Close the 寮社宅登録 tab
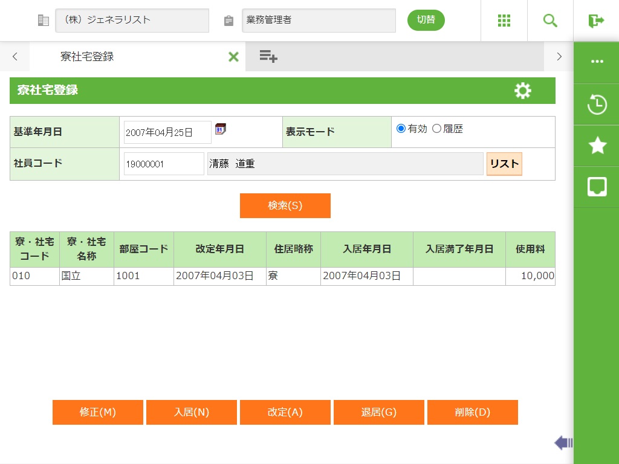 (x=233, y=57)
